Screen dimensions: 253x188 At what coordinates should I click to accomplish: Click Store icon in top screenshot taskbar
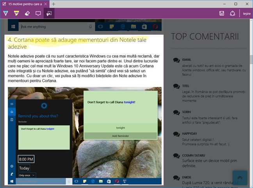pos(144,27)
